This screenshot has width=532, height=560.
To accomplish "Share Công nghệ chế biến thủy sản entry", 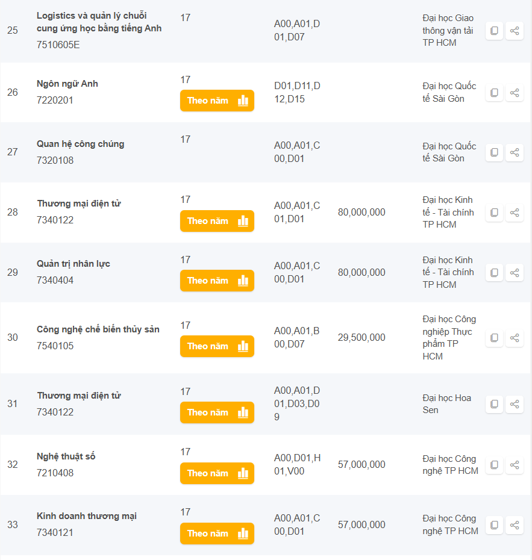I will [515, 338].
